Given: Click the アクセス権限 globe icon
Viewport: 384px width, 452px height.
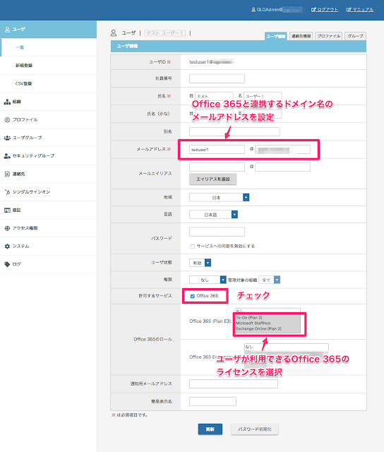Looking at the screenshot, I should [x=7, y=228].
